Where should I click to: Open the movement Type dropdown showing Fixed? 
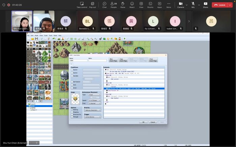(94, 95)
